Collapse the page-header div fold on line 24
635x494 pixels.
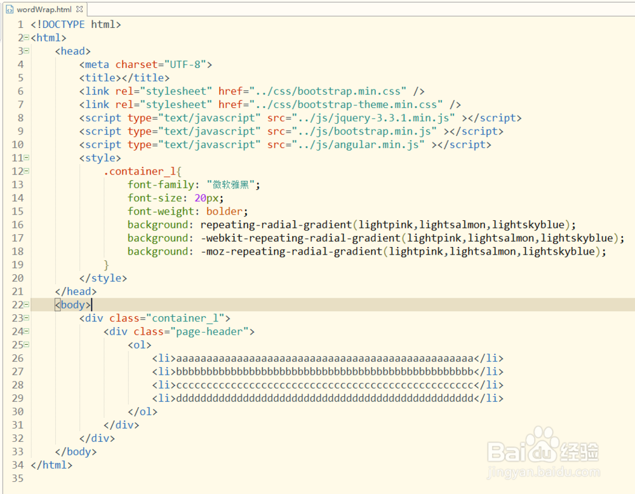click(x=26, y=331)
